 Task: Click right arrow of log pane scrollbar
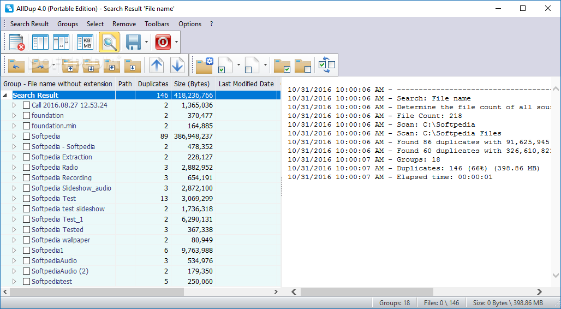[540, 292]
